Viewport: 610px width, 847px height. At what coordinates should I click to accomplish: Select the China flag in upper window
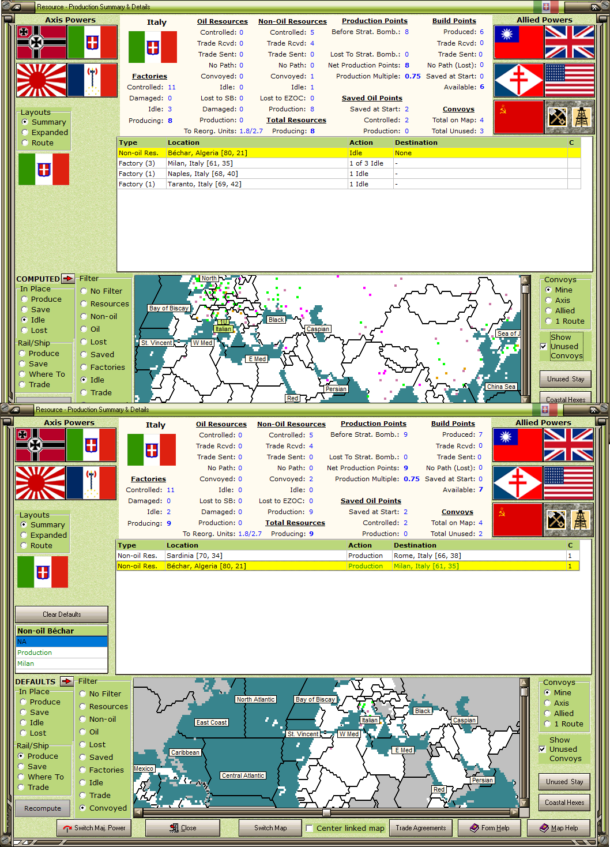coord(519,42)
